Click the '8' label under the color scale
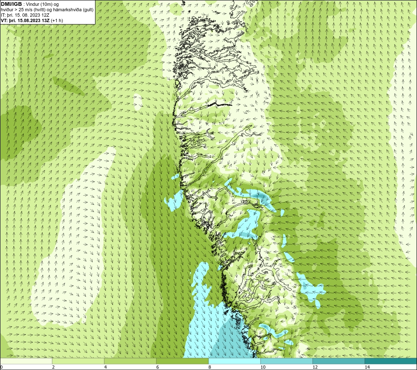Screen dimensions: 417x370 pyautogui.click(x=210, y=367)
